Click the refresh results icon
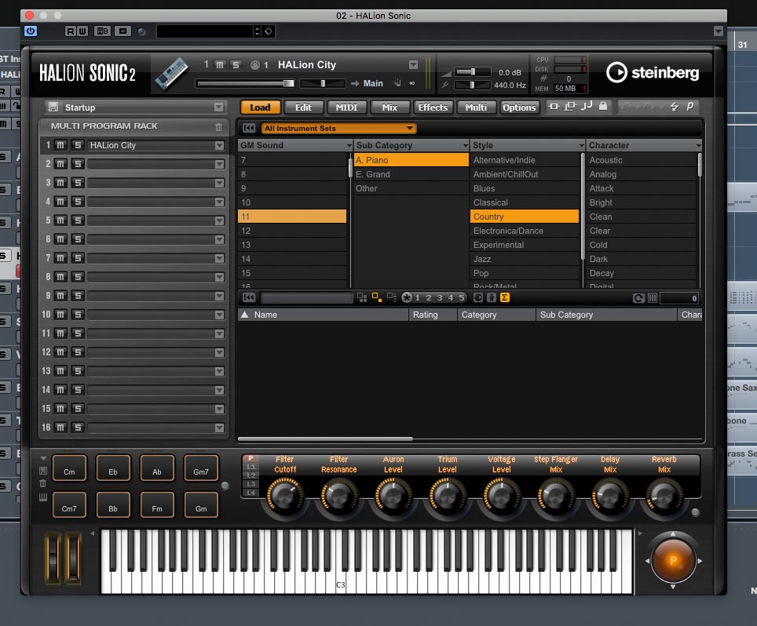The width and height of the screenshot is (757, 626). pyautogui.click(x=638, y=298)
